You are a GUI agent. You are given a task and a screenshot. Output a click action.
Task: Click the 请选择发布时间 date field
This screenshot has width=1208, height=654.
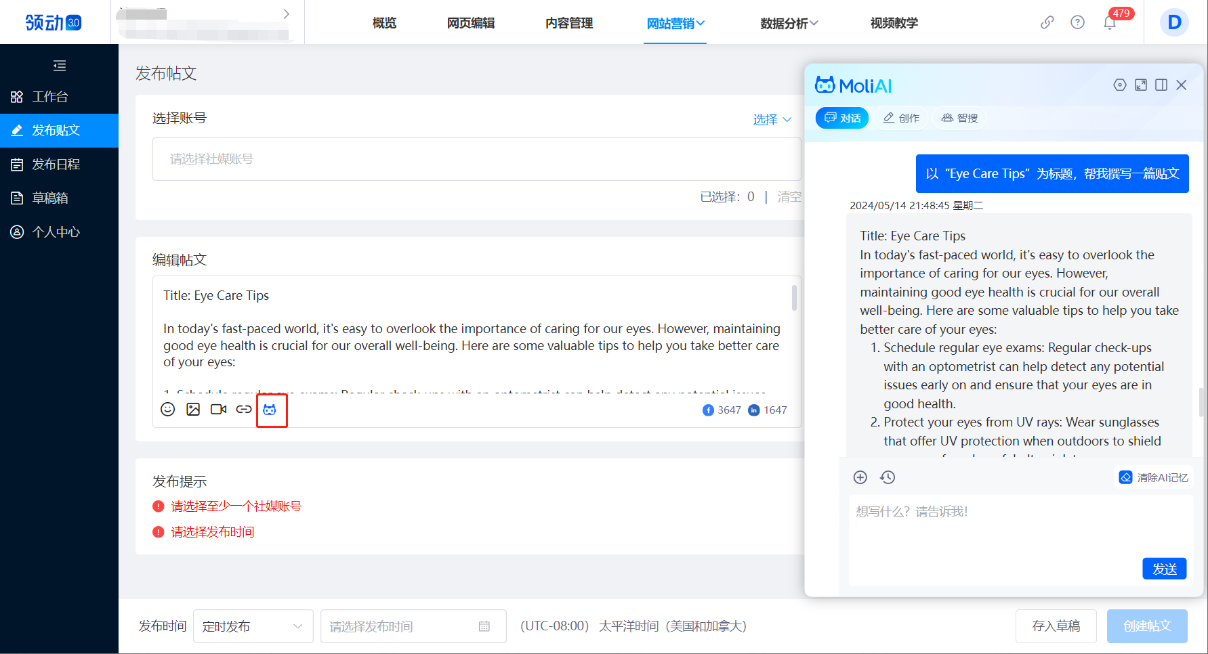(x=413, y=626)
